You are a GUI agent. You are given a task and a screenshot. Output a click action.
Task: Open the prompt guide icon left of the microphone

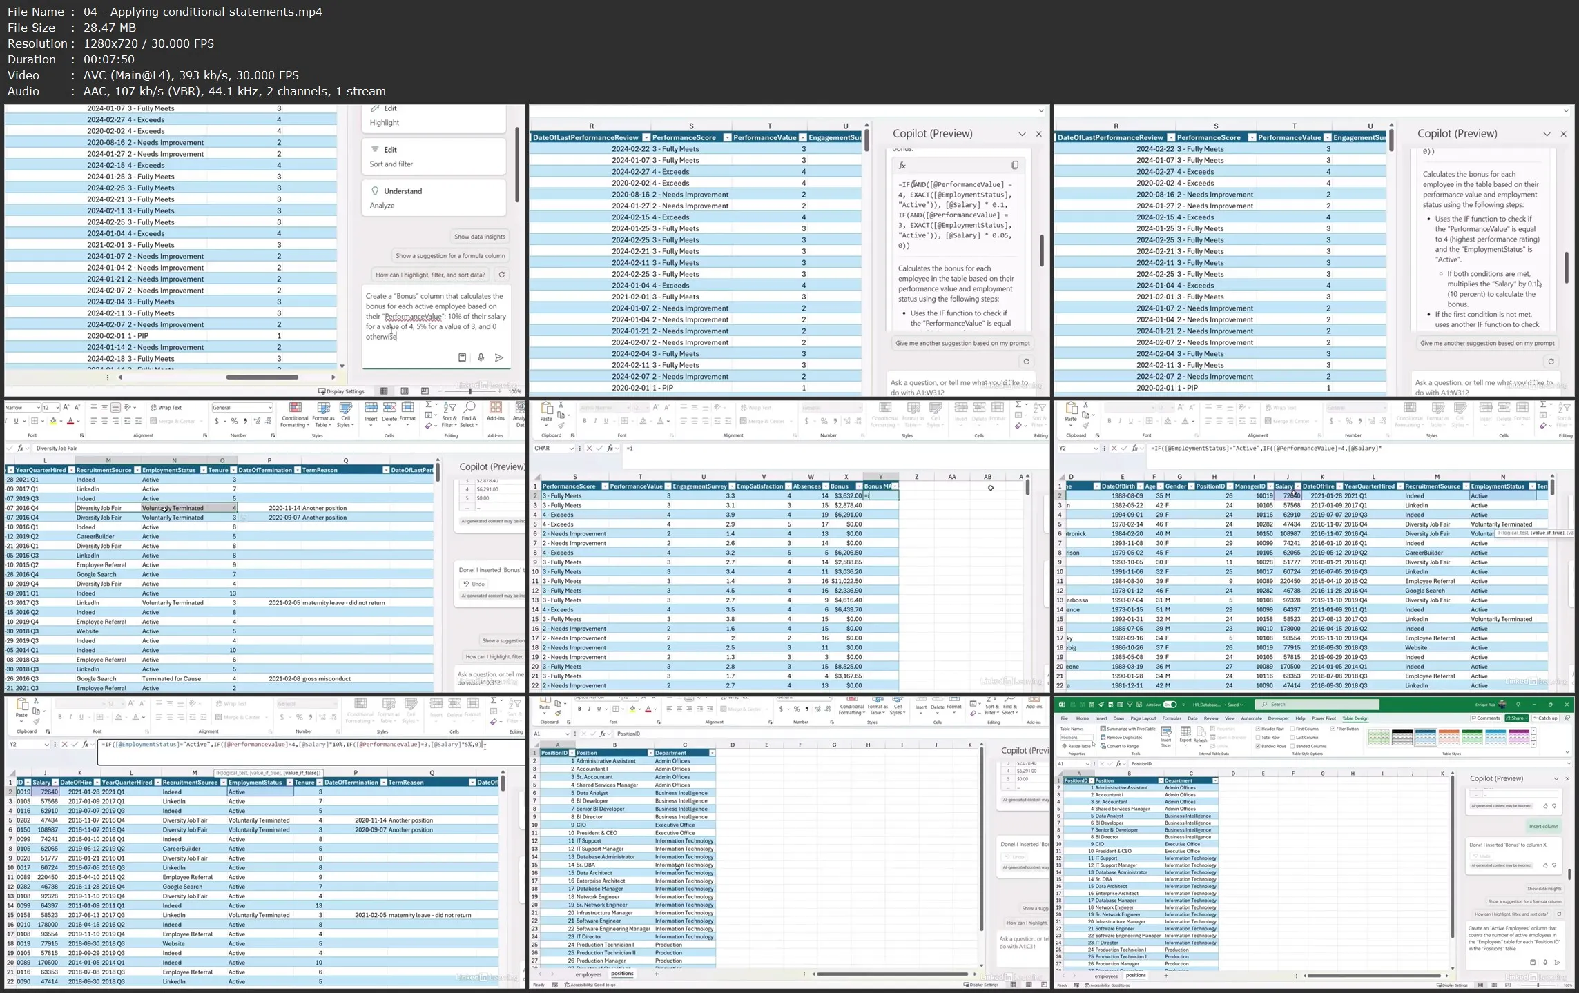(462, 357)
